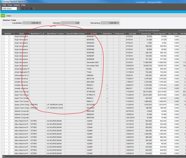This screenshot has height=158, width=186.
Task: Select the 'December Stmt' invoice cell
Action: click(94, 62)
